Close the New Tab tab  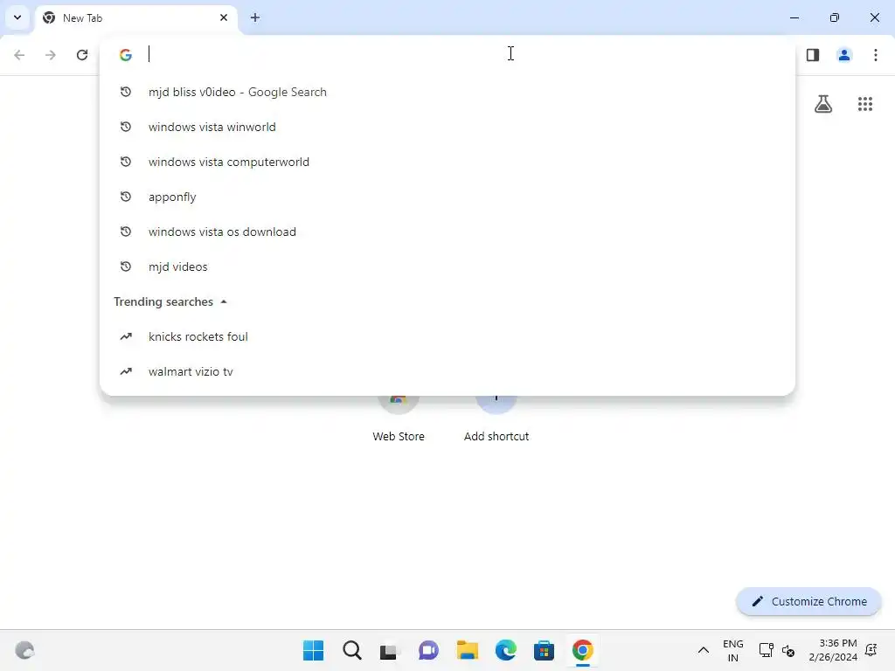224,17
